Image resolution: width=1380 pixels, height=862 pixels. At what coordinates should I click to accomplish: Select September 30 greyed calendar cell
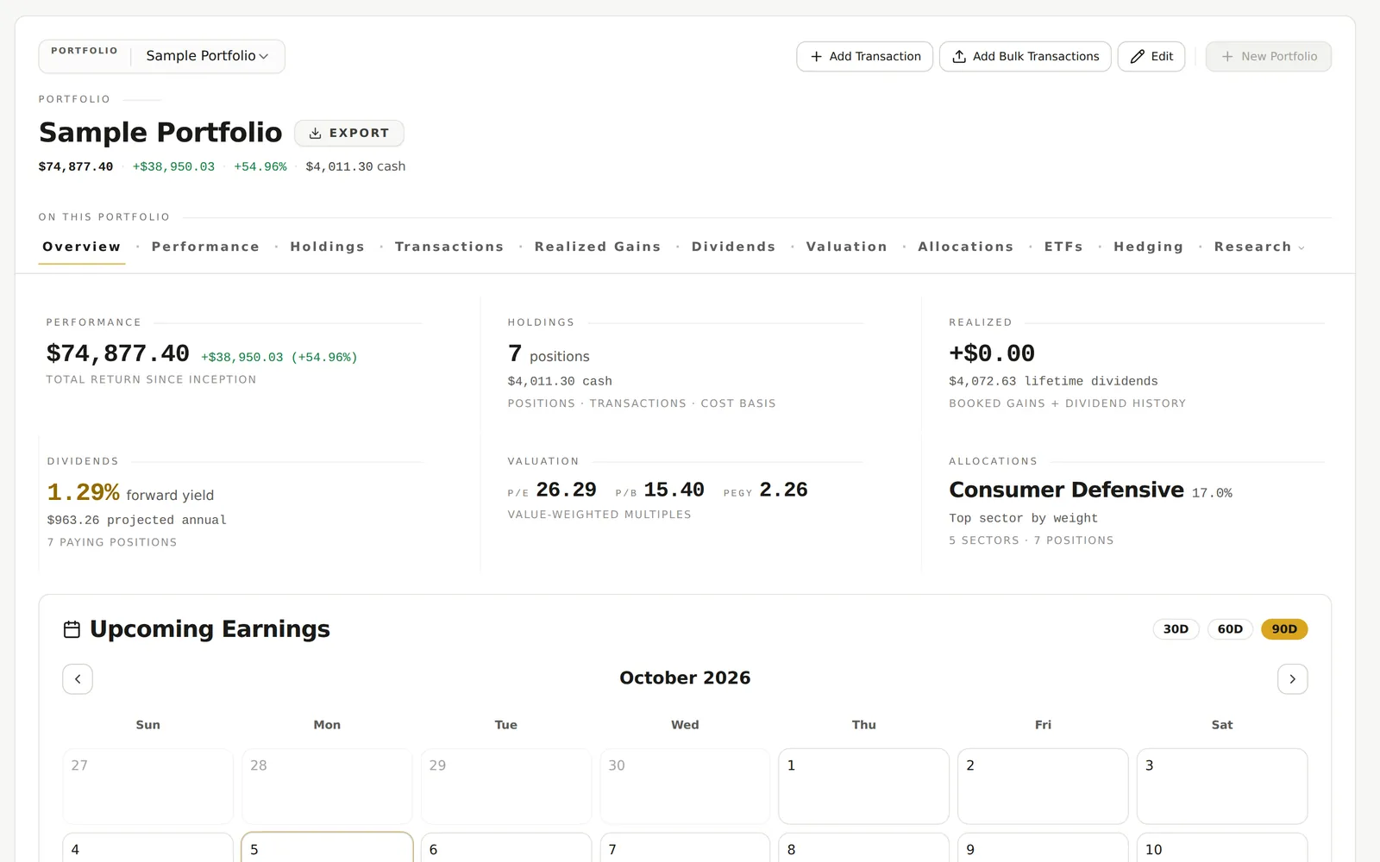click(x=685, y=786)
